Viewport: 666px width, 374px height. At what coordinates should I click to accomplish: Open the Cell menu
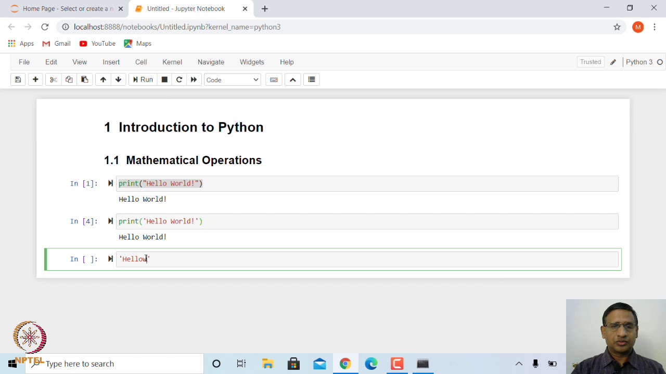pyautogui.click(x=141, y=62)
